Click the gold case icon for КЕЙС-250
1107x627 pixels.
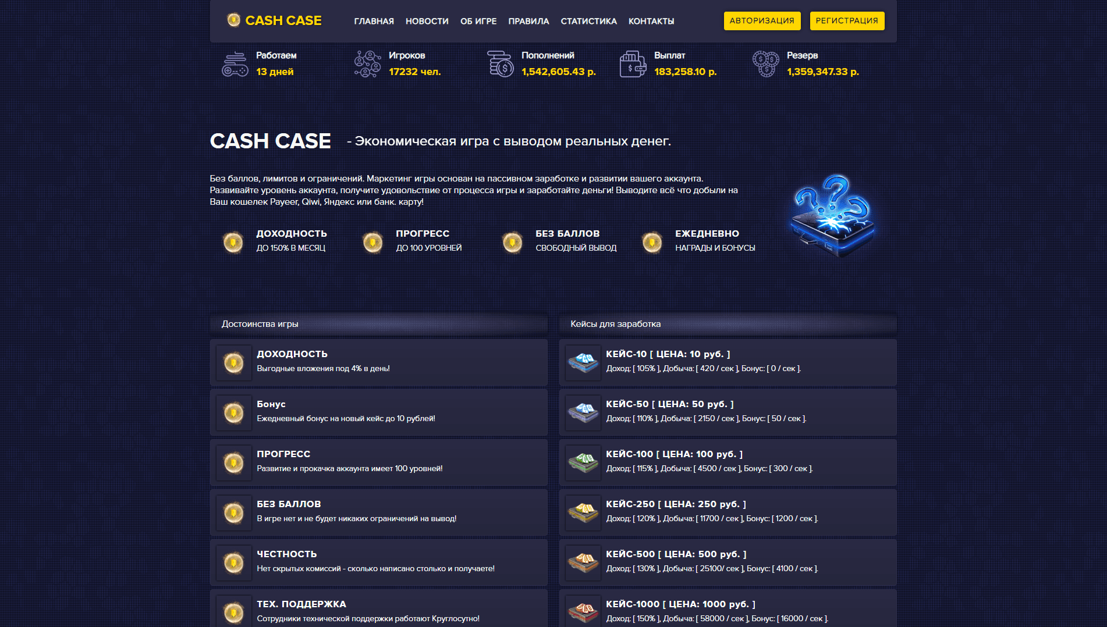pos(583,512)
